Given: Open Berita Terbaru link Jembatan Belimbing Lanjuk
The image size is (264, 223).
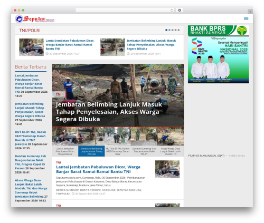Looking at the screenshot, I should point(30,110).
